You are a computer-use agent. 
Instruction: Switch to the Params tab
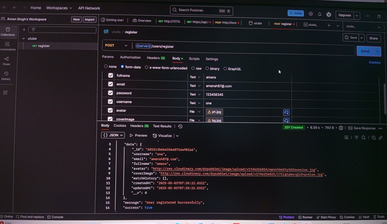click(108, 57)
